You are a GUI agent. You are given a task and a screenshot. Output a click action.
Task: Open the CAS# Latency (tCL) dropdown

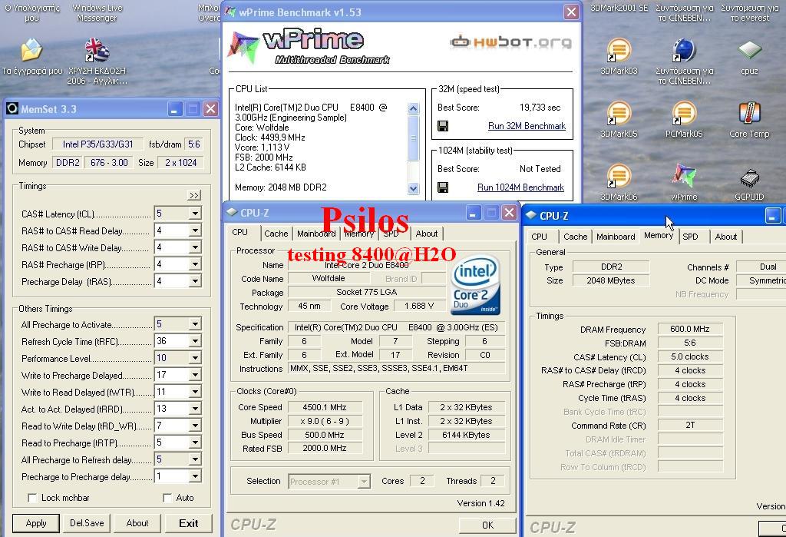[195, 214]
